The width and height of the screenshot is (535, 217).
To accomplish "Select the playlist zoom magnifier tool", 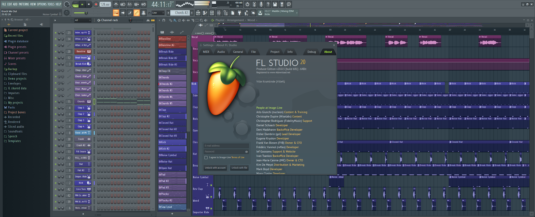I will 201,20.
